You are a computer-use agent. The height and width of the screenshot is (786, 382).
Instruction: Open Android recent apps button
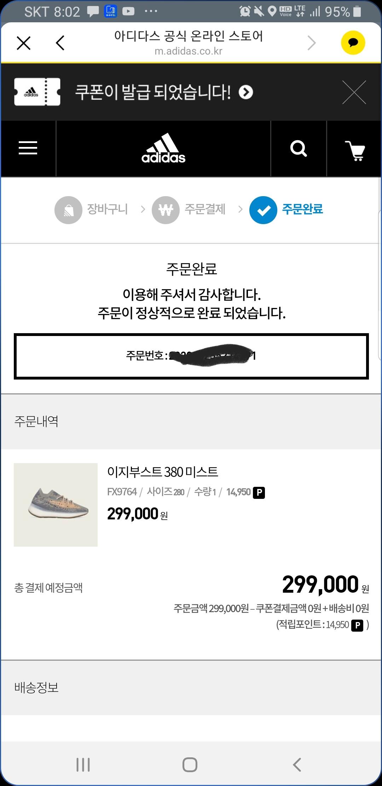pos(83,765)
